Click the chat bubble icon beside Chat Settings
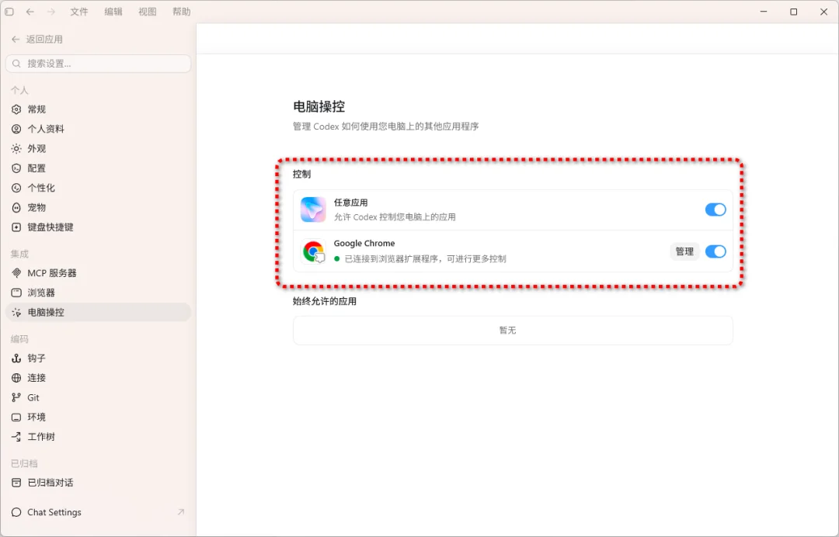The width and height of the screenshot is (839, 537). (x=16, y=512)
